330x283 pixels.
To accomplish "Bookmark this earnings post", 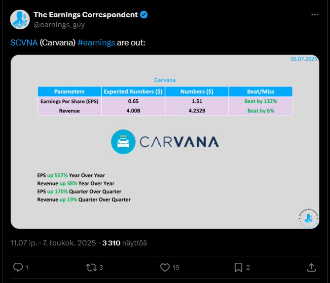I will coord(238,267).
